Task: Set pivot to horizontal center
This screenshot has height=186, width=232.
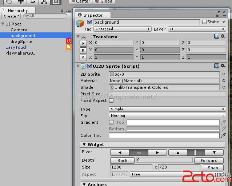Action: tap(139, 153)
